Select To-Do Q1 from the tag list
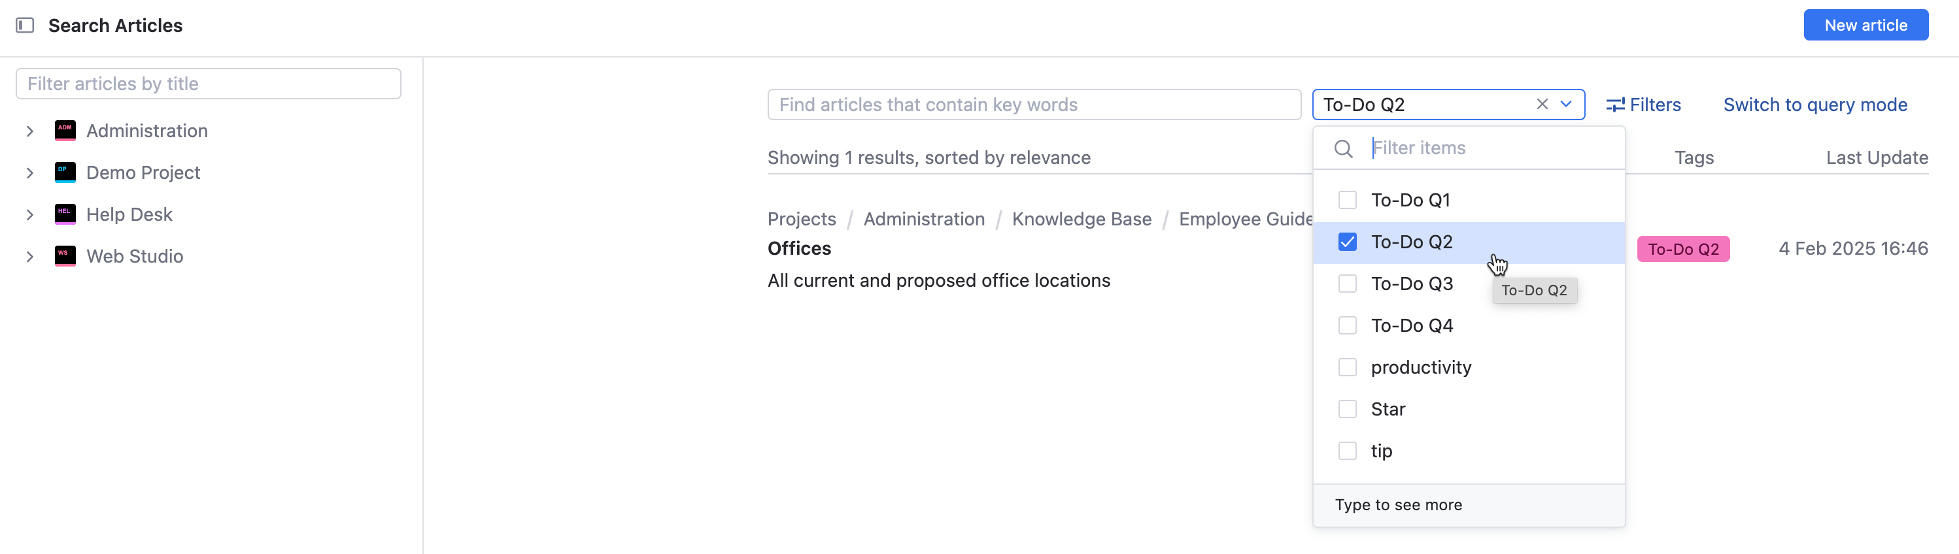This screenshot has width=1959, height=554. tap(1412, 200)
